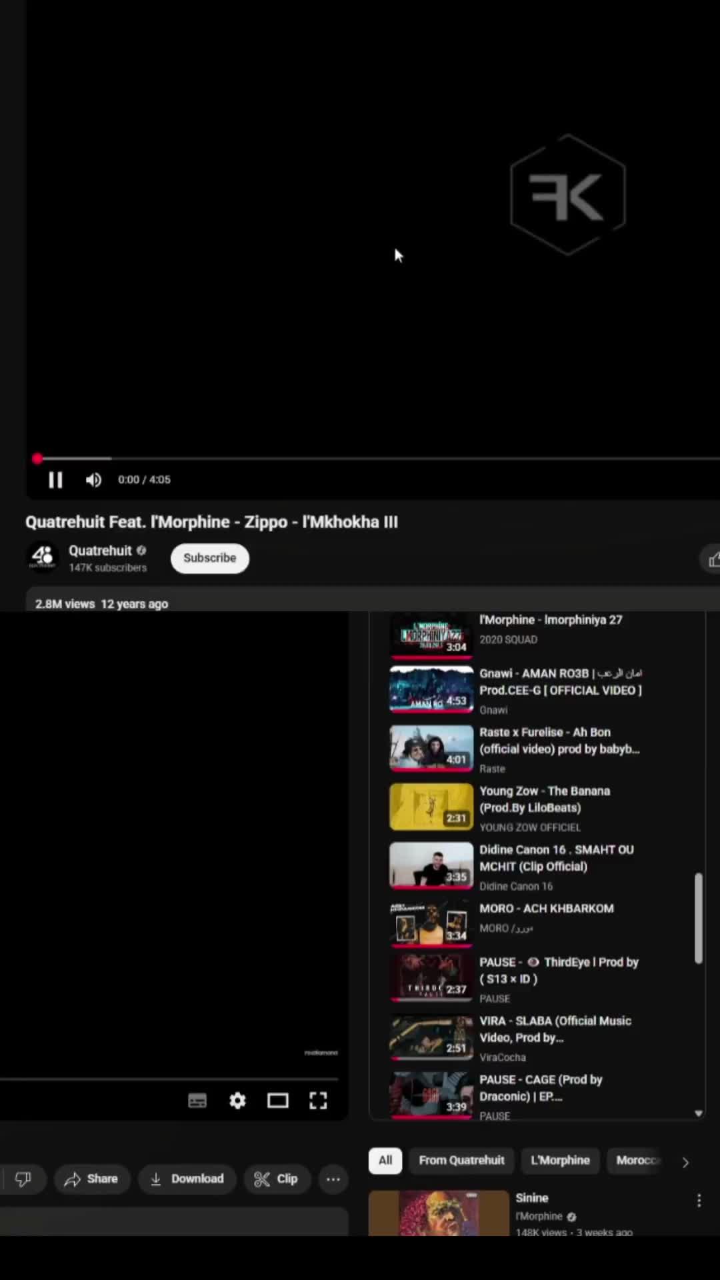Open Quatrehuit channel avatar

pyautogui.click(x=43, y=557)
